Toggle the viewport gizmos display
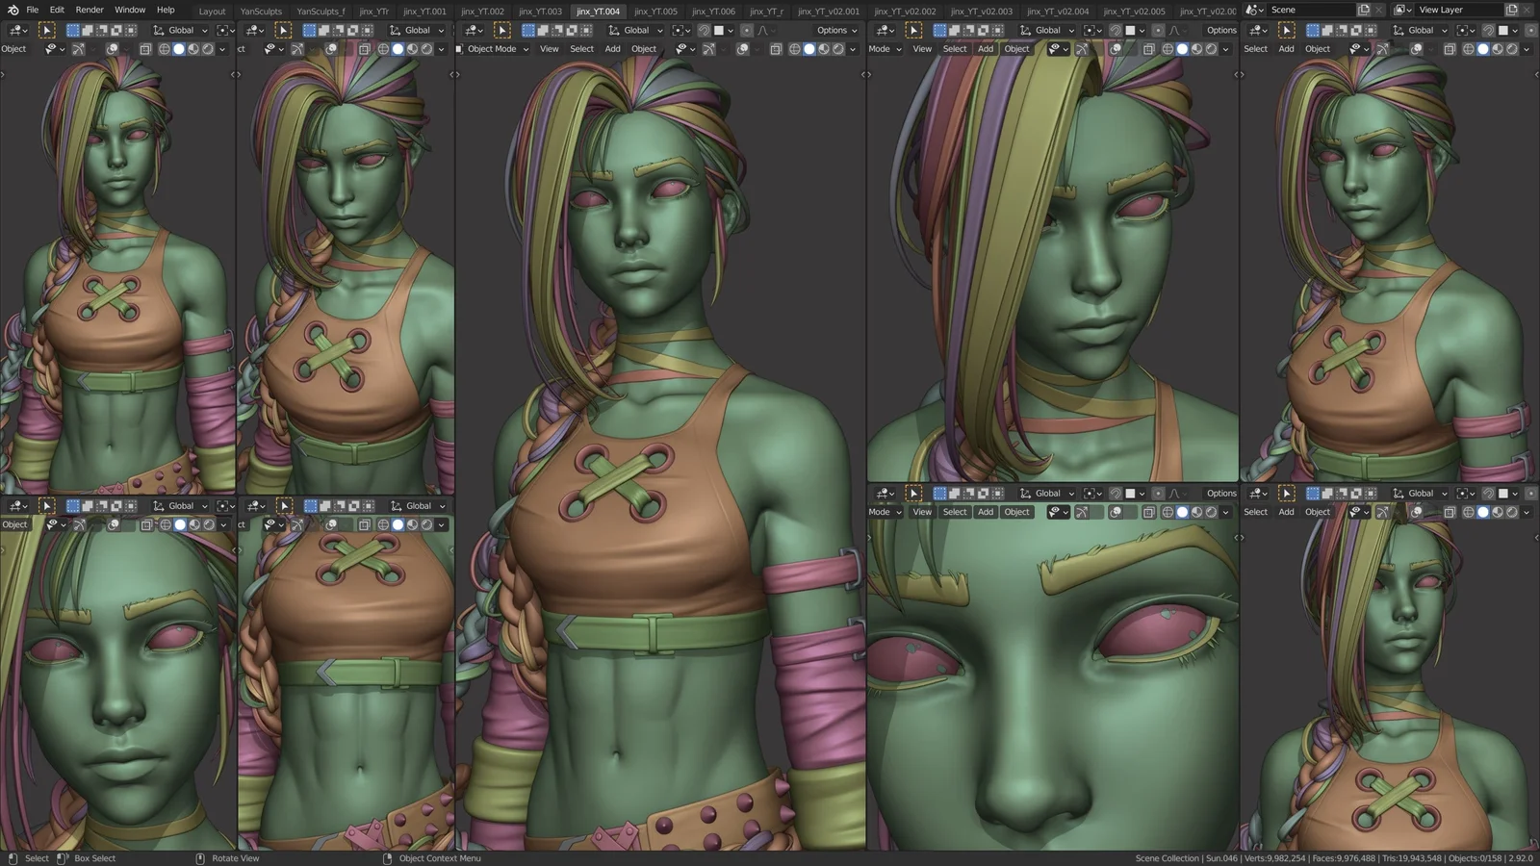This screenshot has height=866, width=1540. 707,49
